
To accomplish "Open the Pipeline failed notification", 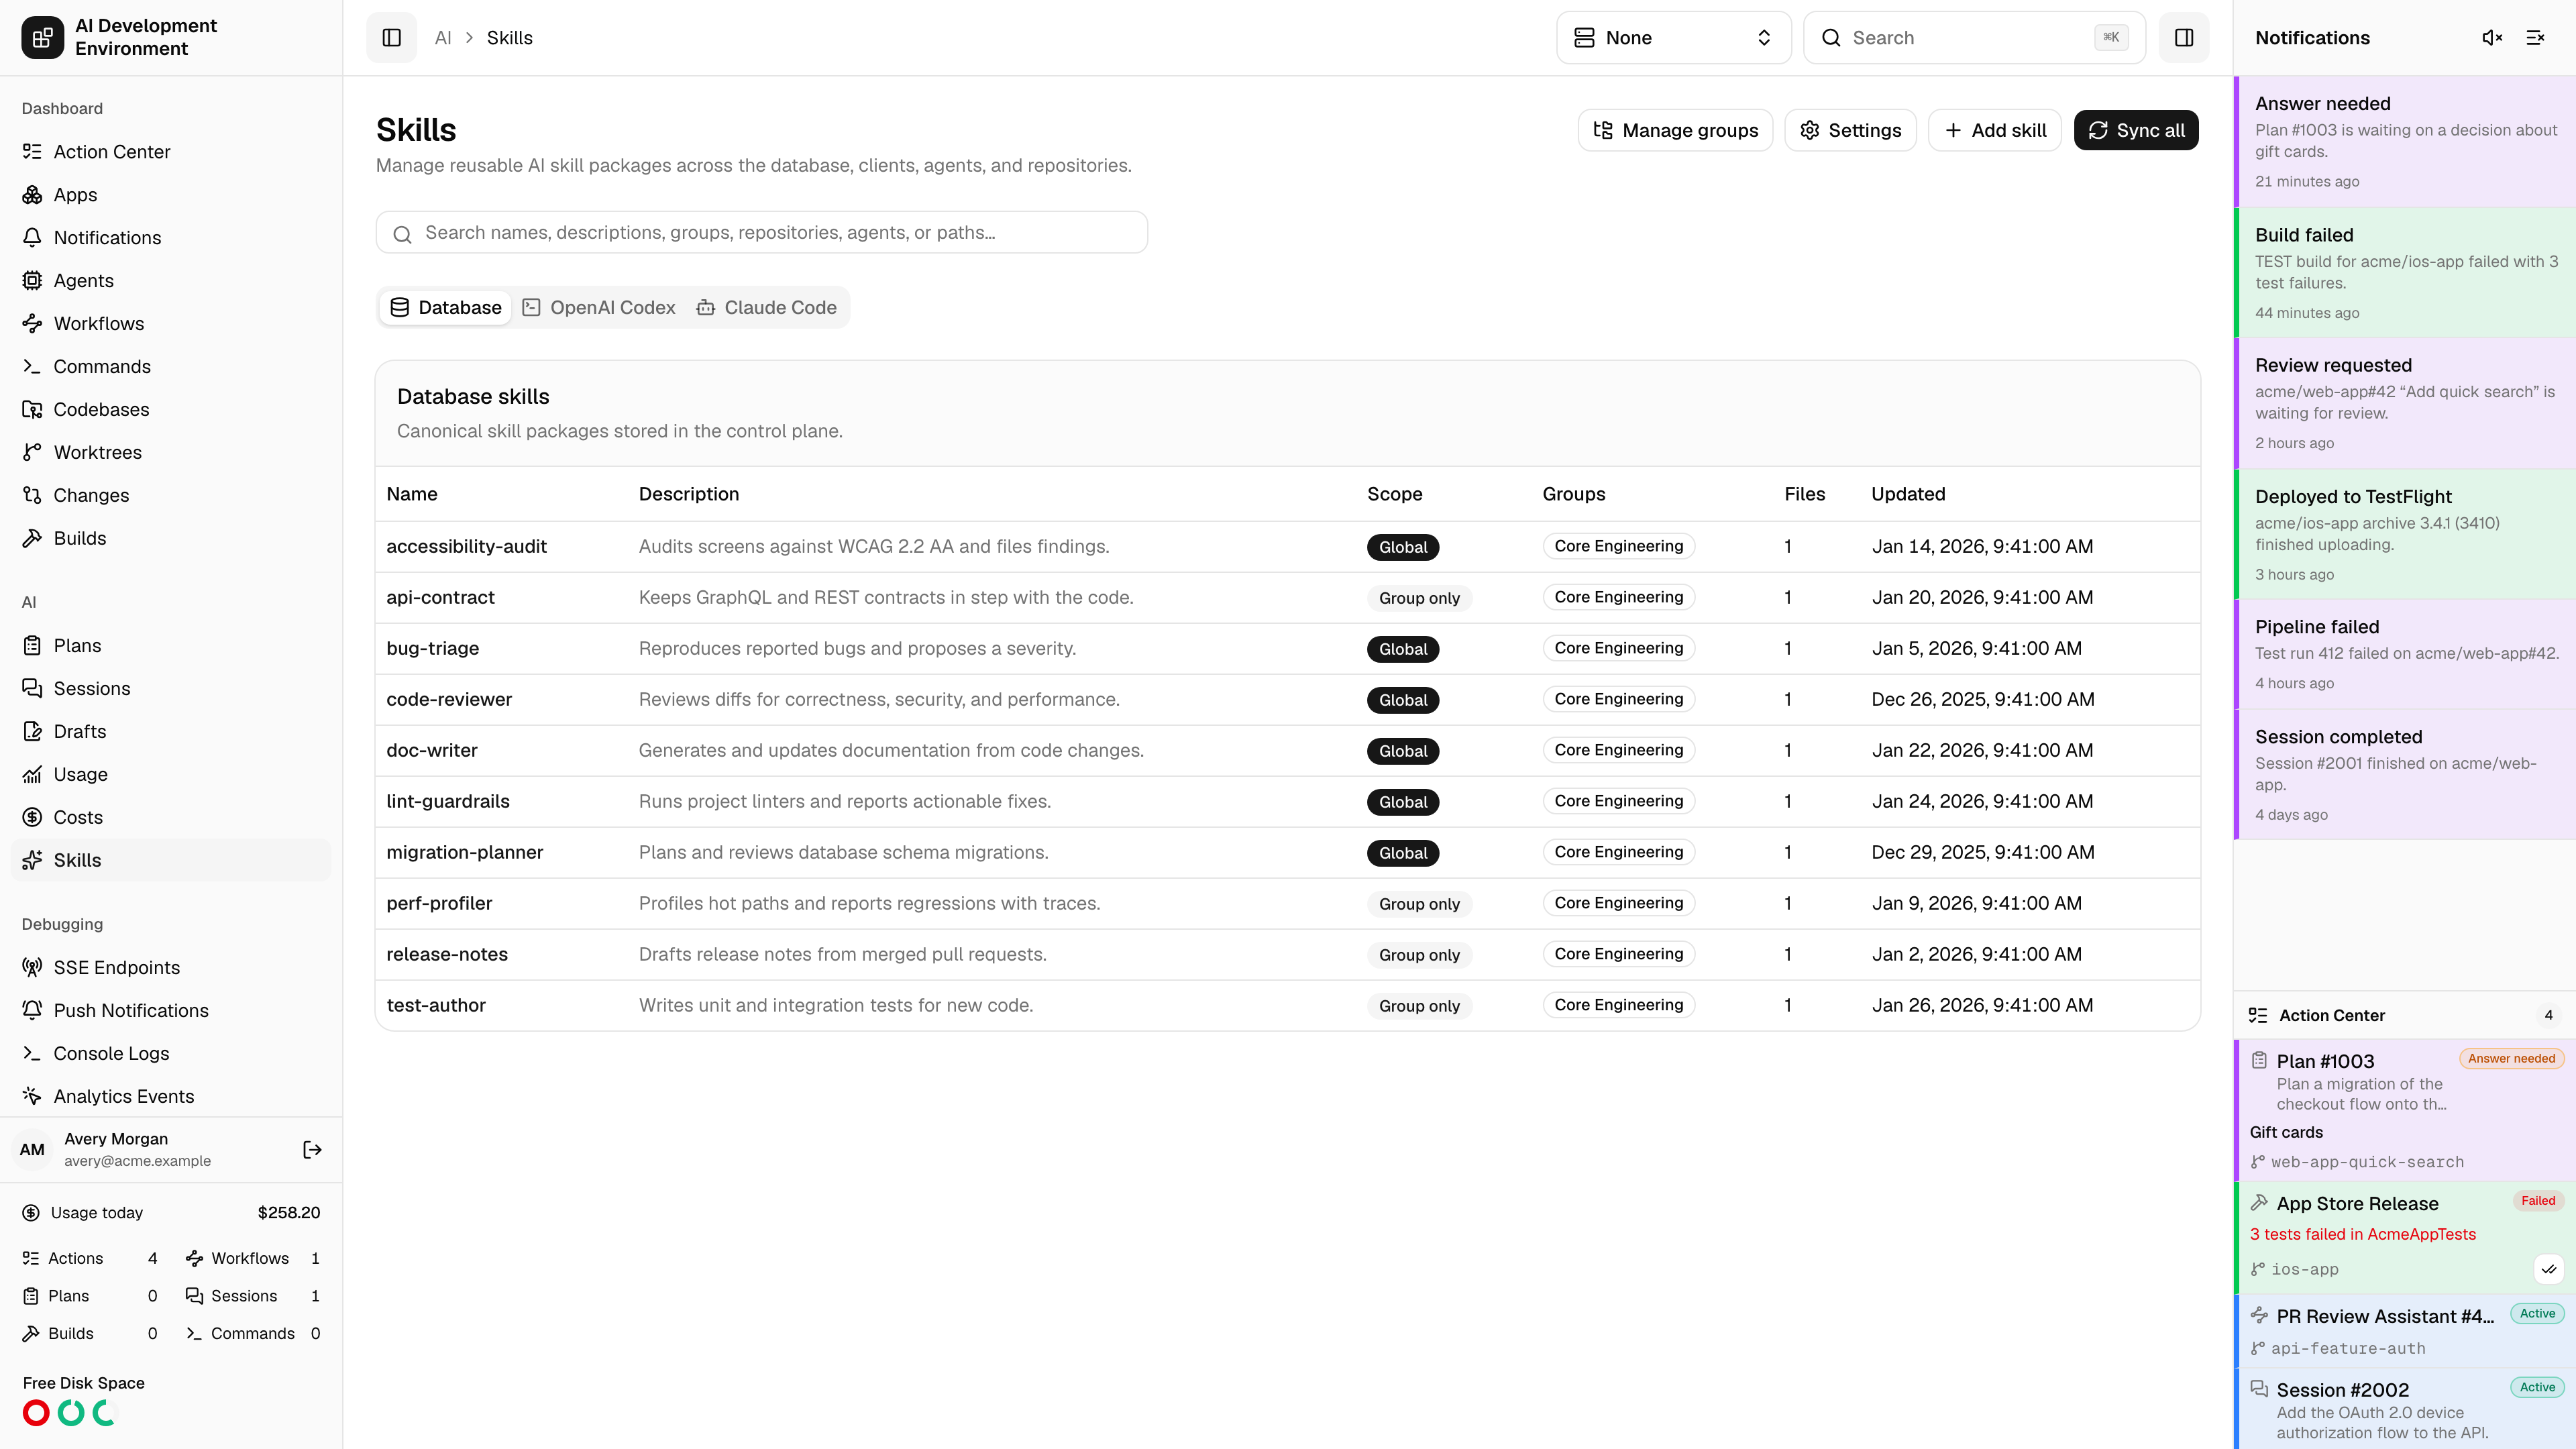I will coord(2405,654).
